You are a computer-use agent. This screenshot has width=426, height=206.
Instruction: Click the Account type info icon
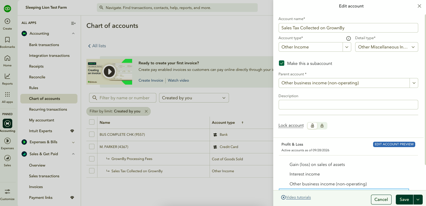[x=348, y=38]
